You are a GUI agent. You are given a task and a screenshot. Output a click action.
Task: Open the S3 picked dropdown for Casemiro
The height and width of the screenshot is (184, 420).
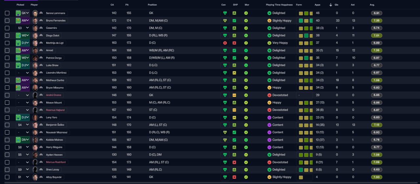coord(23,28)
